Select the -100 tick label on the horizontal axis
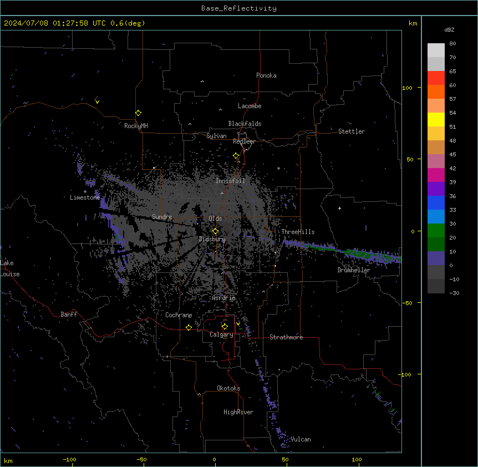Image resolution: width=478 pixels, height=467 pixels. [x=69, y=459]
